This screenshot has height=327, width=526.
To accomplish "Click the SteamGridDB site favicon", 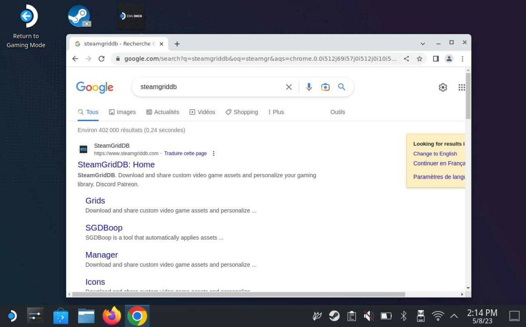I will (83, 149).
